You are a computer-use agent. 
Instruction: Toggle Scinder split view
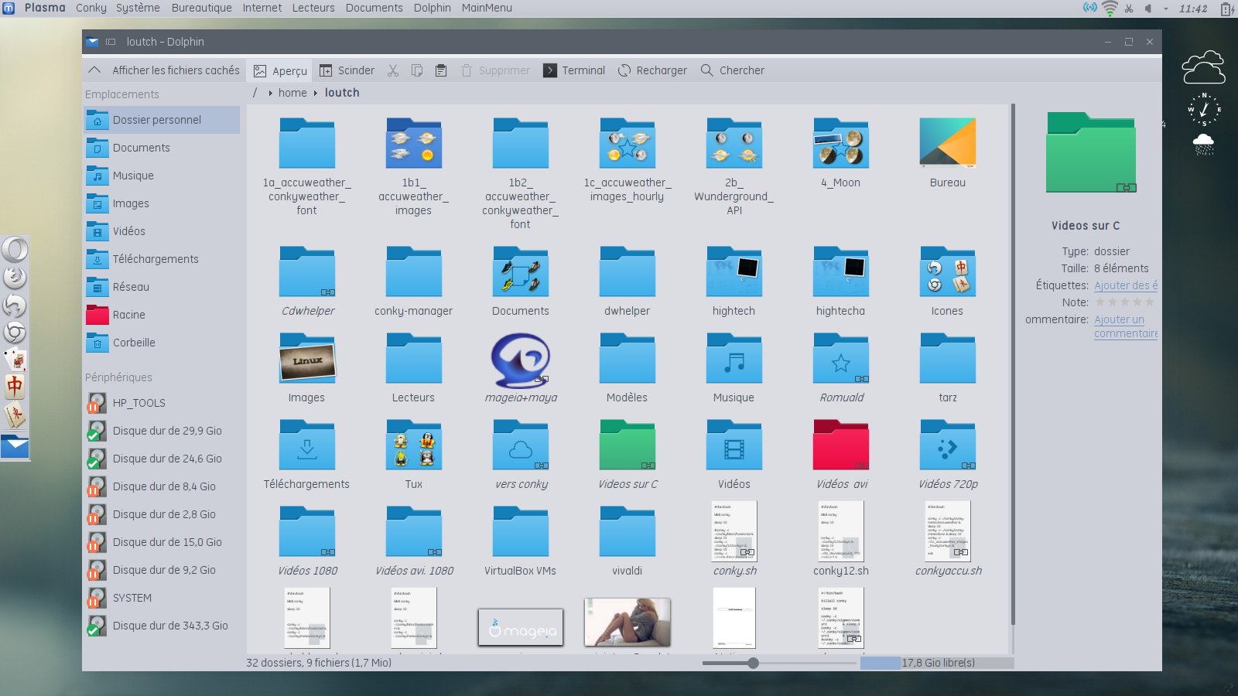tap(347, 70)
